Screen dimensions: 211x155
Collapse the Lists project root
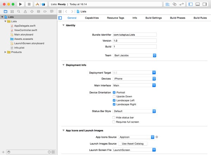[x=2, y=17]
